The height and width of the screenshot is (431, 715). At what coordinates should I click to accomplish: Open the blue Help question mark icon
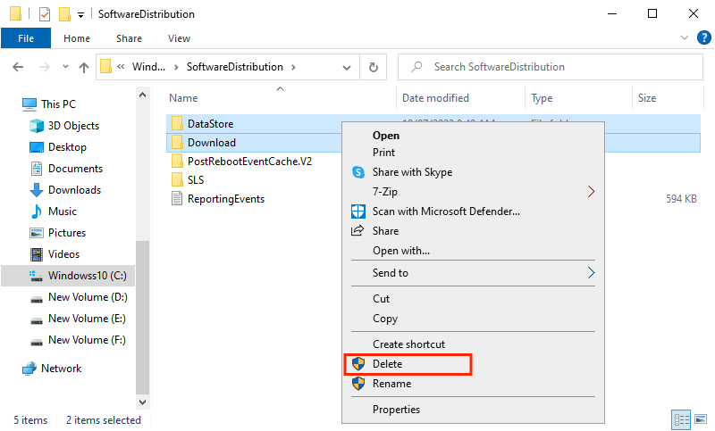click(x=704, y=37)
